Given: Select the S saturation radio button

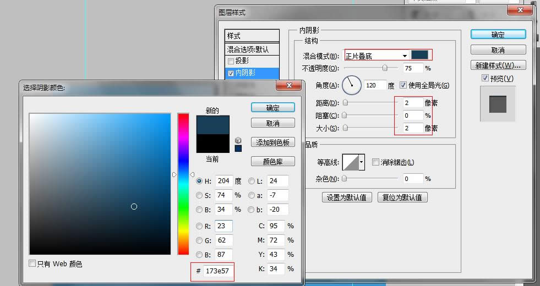Looking at the screenshot, I should [x=199, y=195].
